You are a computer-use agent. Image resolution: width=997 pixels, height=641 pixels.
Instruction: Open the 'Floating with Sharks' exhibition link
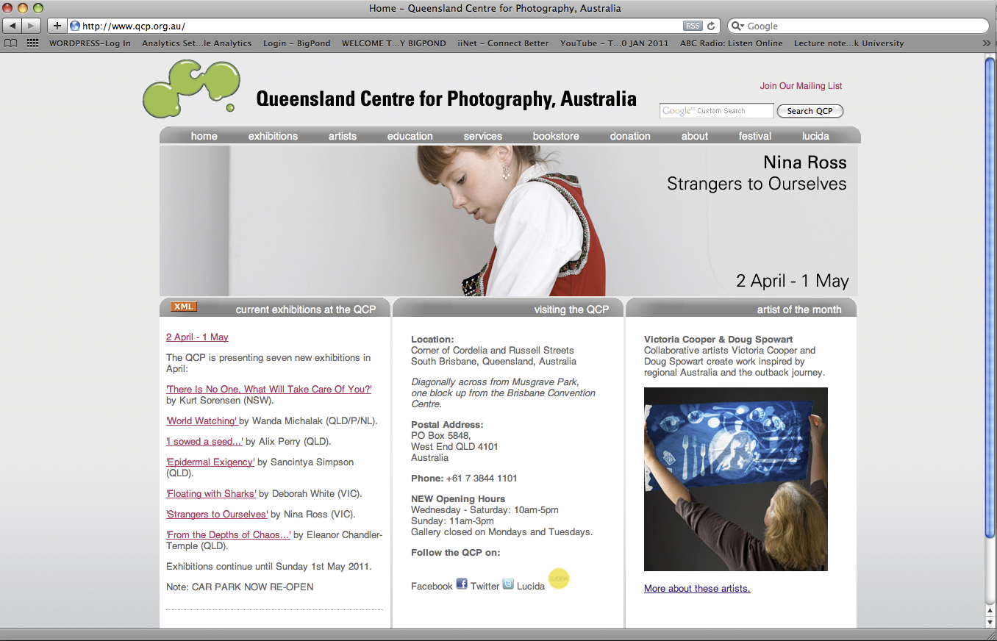click(x=211, y=494)
